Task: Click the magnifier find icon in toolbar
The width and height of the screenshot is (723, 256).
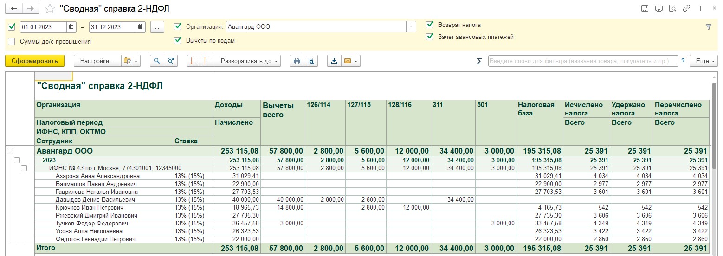Action: [x=157, y=61]
